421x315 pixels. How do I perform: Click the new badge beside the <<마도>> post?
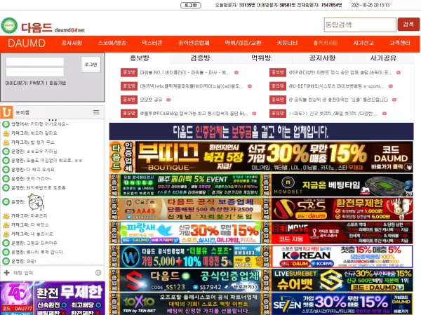pos(385,114)
